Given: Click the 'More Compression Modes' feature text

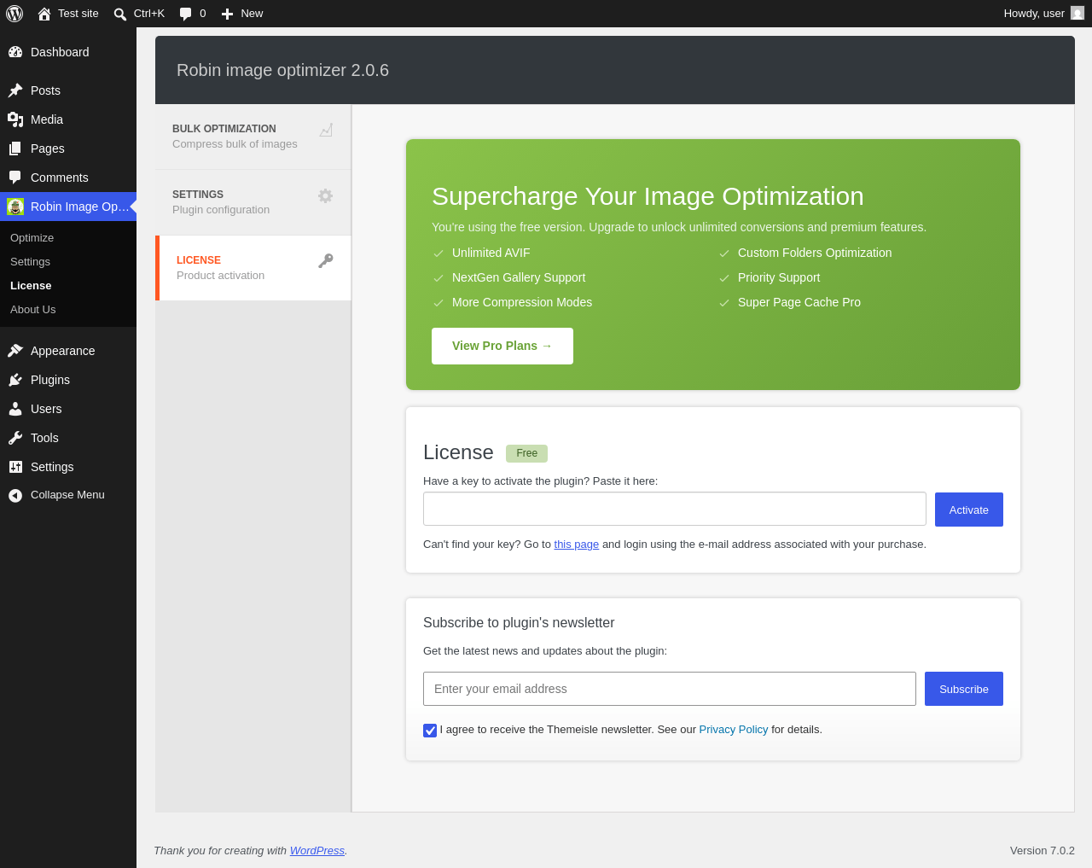Looking at the screenshot, I should (522, 302).
